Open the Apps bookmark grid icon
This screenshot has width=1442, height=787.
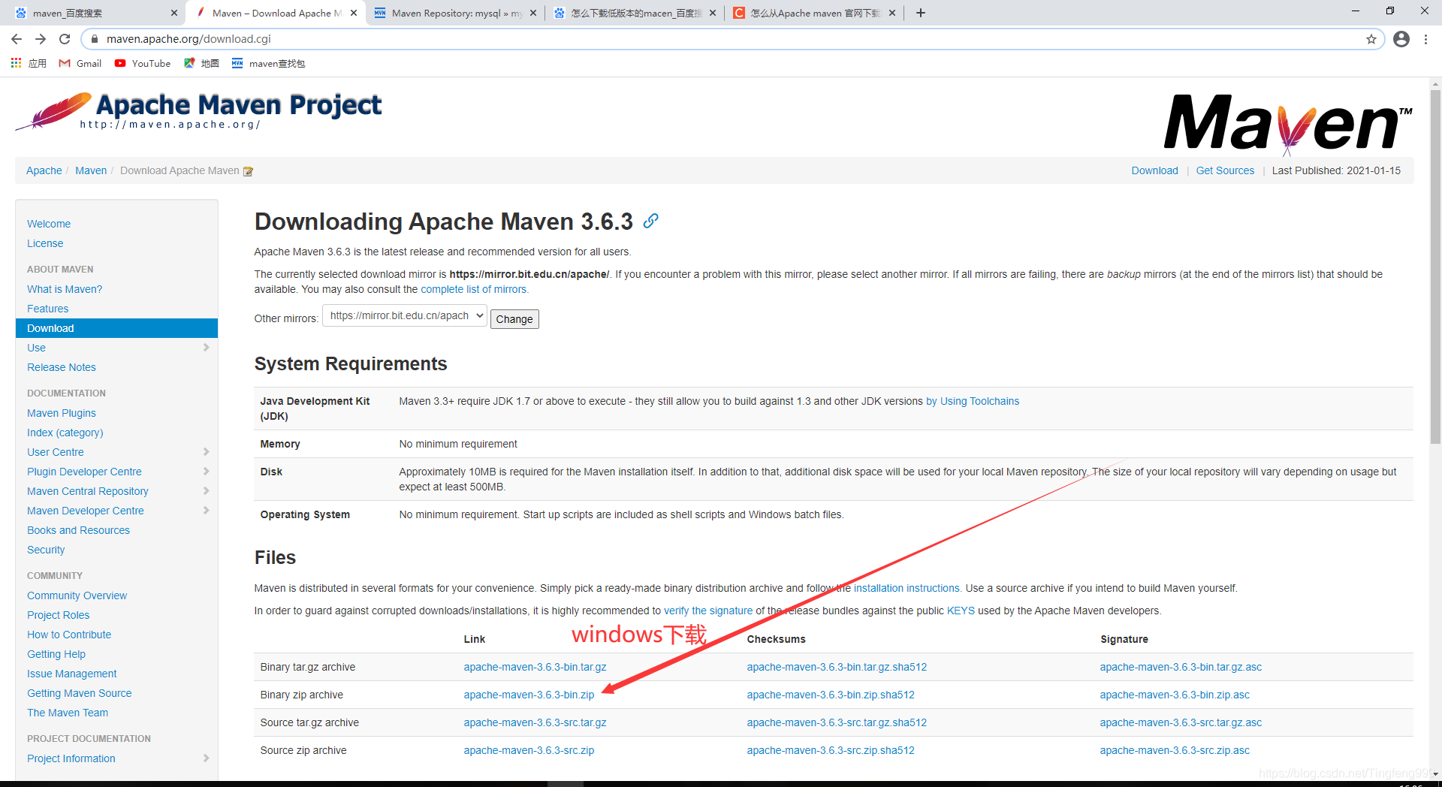[x=16, y=63]
